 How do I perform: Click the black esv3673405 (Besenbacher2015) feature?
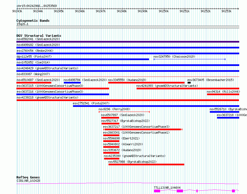click(x=189, y=83)
